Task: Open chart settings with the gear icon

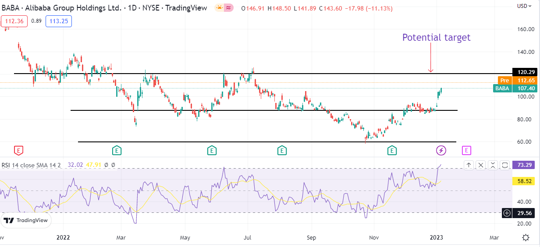Action: pyautogui.click(x=525, y=238)
